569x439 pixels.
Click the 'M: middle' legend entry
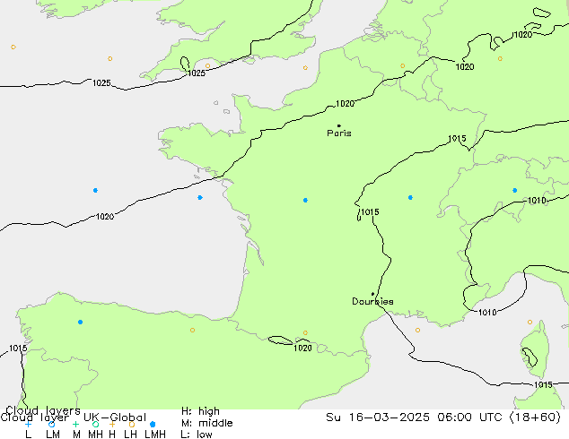(206, 423)
